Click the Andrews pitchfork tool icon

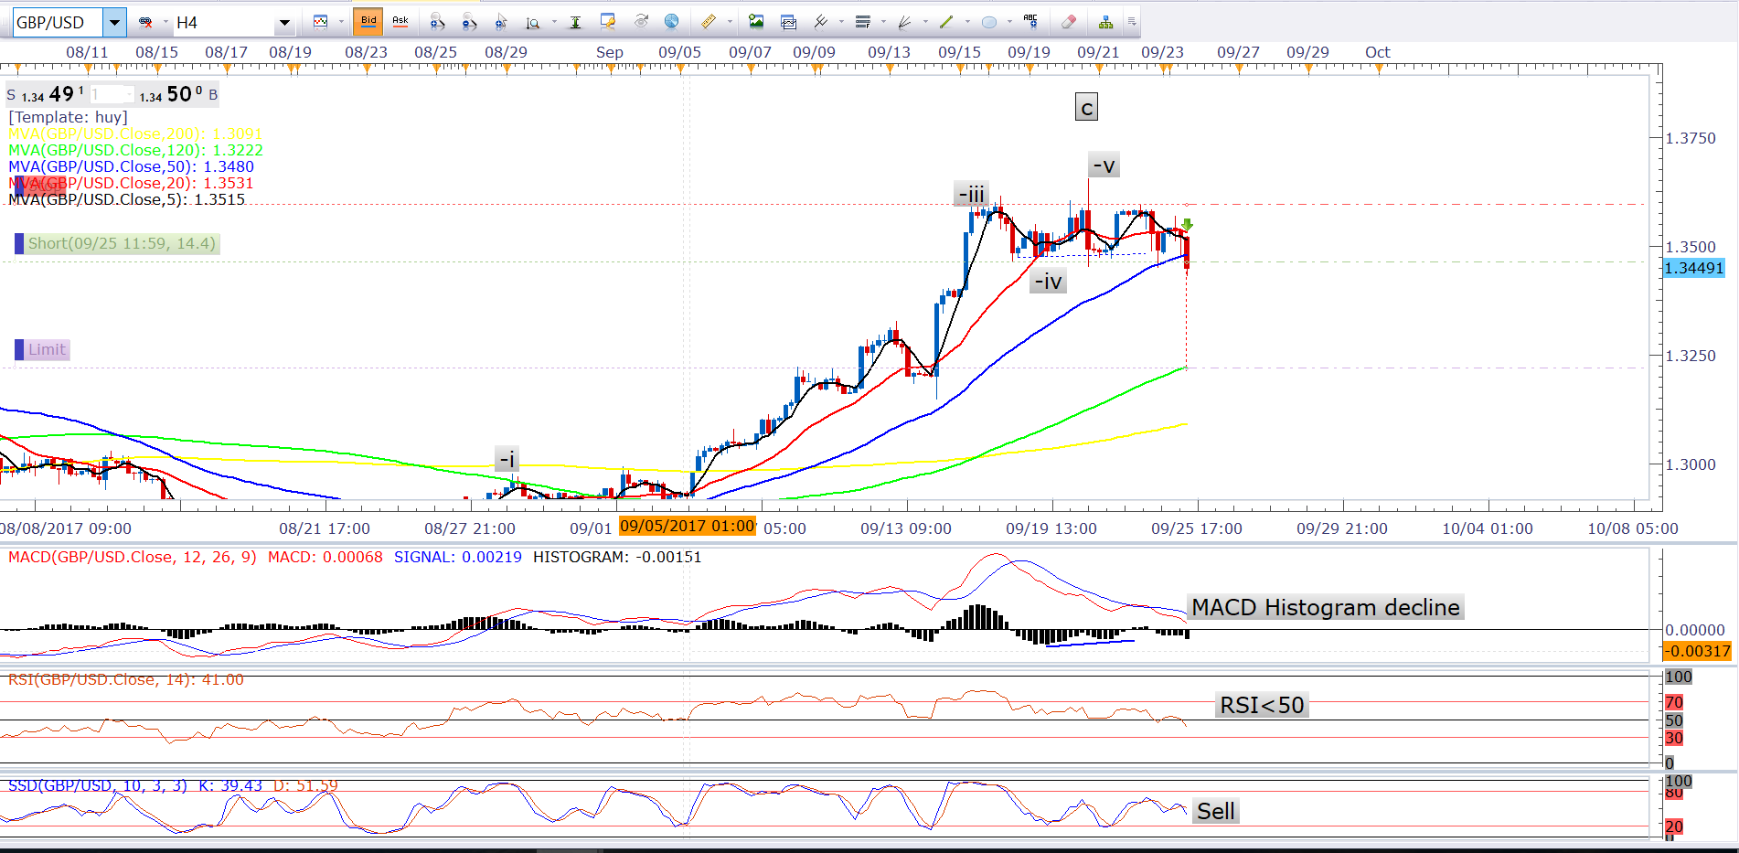(820, 22)
